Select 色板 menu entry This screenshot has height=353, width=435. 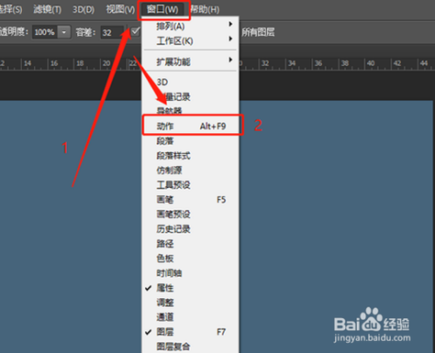click(190, 259)
